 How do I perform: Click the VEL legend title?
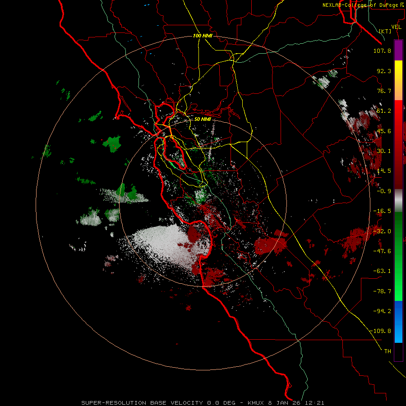coord(396,27)
